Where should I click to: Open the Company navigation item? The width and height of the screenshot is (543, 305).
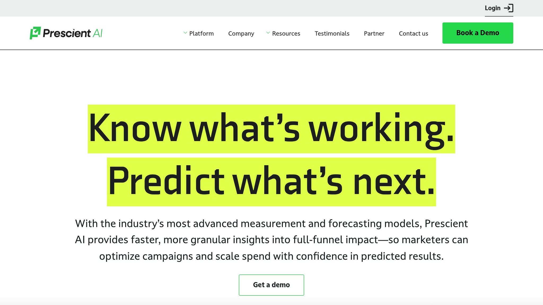tap(241, 33)
